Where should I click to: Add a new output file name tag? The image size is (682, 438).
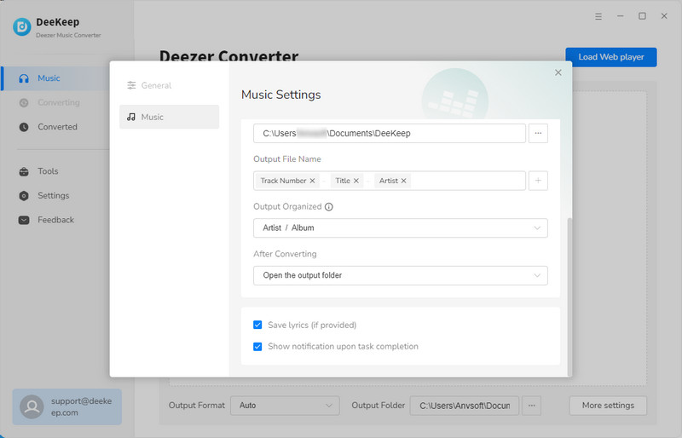point(538,181)
